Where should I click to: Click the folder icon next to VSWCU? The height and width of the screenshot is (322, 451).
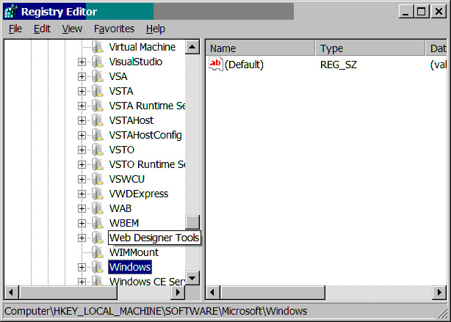(98, 179)
